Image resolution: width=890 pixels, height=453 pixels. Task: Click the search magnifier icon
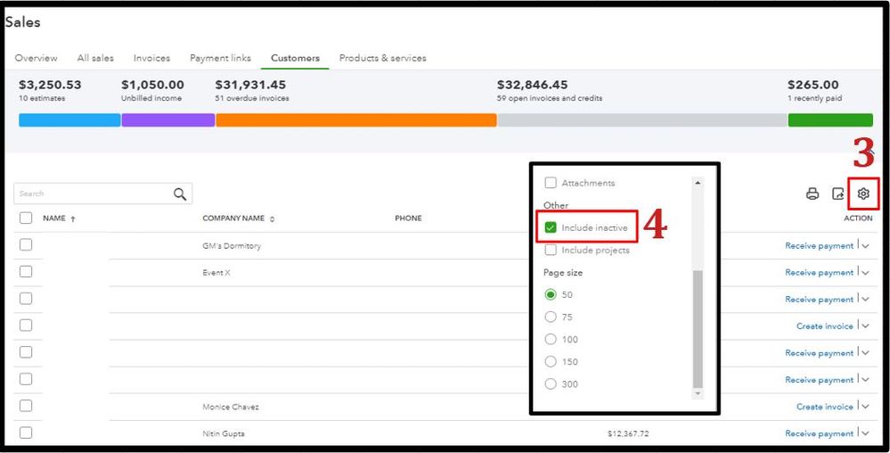pos(180,194)
